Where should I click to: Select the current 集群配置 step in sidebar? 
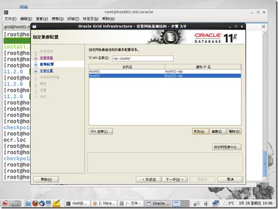[47, 64]
